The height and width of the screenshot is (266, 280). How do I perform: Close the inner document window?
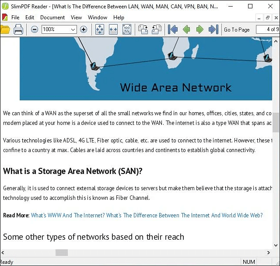point(276,18)
